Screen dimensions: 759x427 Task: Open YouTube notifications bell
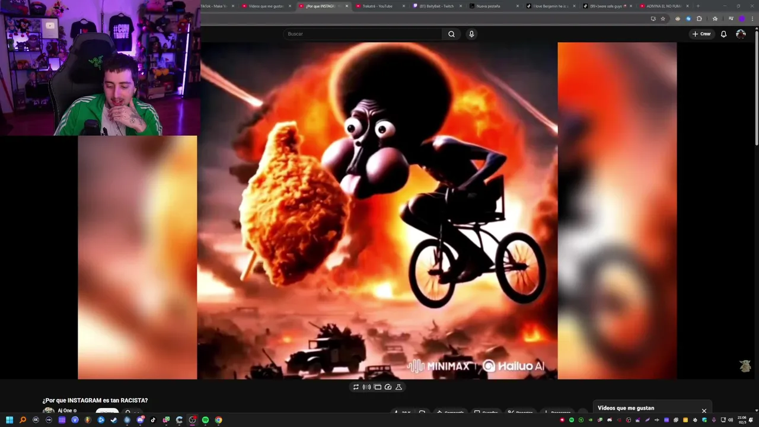(723, 34)
